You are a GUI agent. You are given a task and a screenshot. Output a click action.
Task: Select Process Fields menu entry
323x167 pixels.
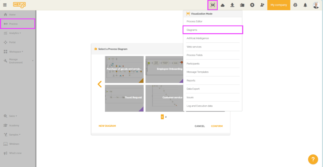213,55
